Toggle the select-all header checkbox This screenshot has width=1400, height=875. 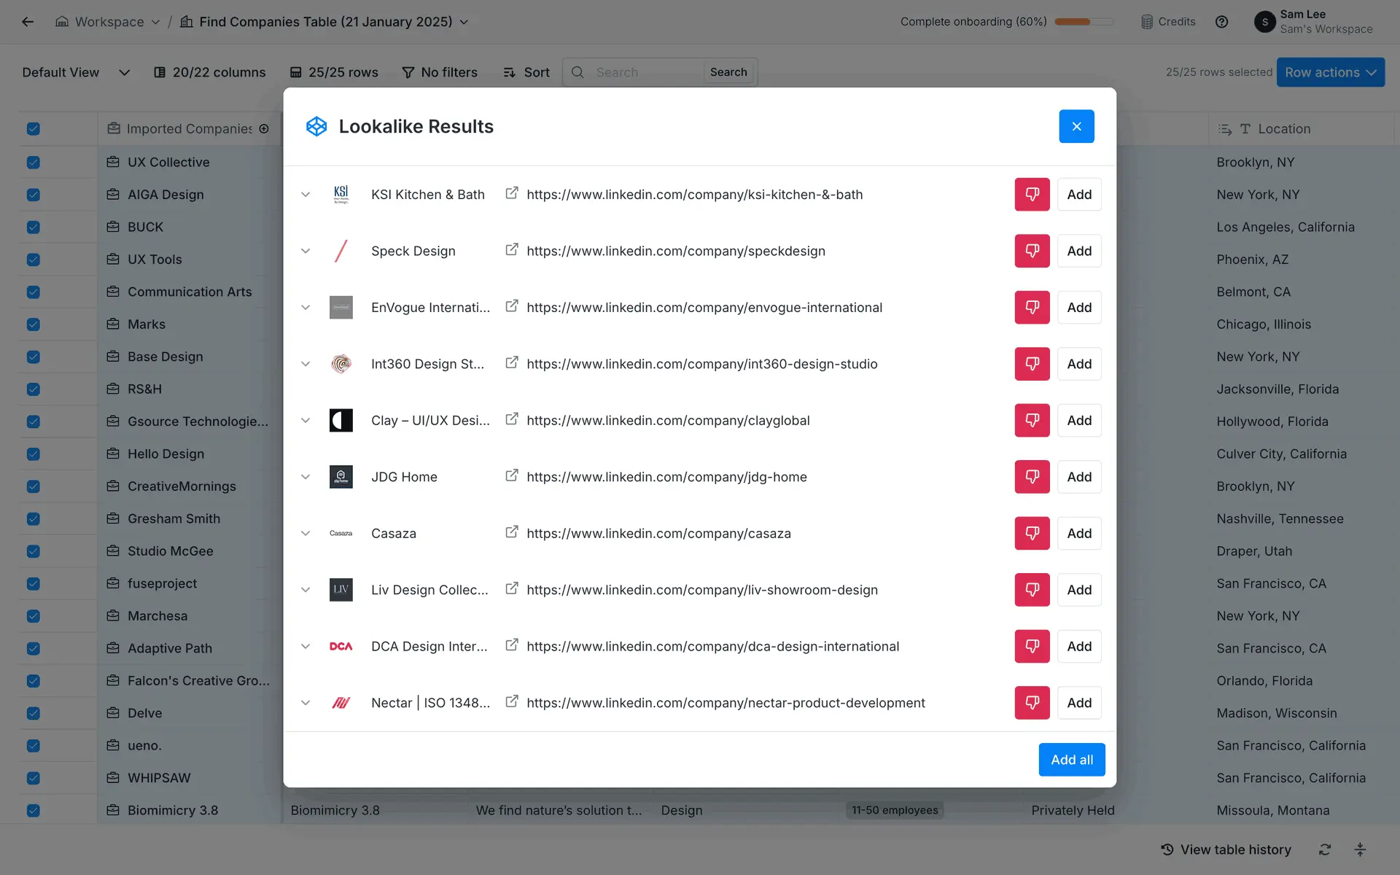coord(34,128)
